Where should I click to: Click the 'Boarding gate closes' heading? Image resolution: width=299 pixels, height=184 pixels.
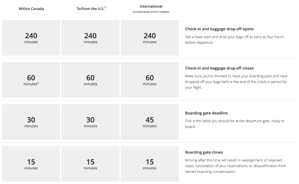click(204, 152)
